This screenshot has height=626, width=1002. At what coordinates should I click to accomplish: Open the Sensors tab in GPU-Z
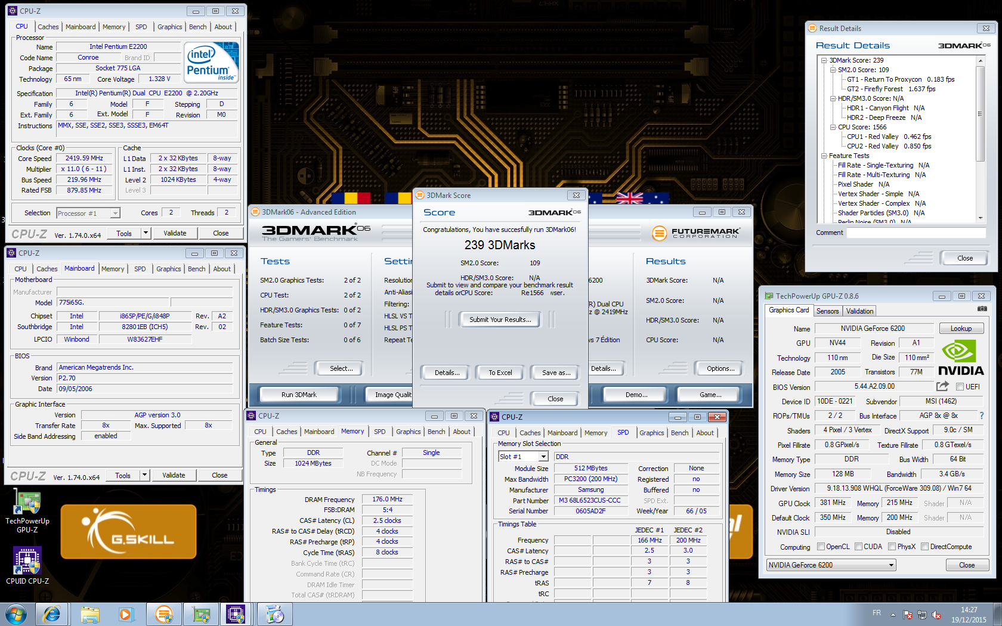(x=827, y=311)
